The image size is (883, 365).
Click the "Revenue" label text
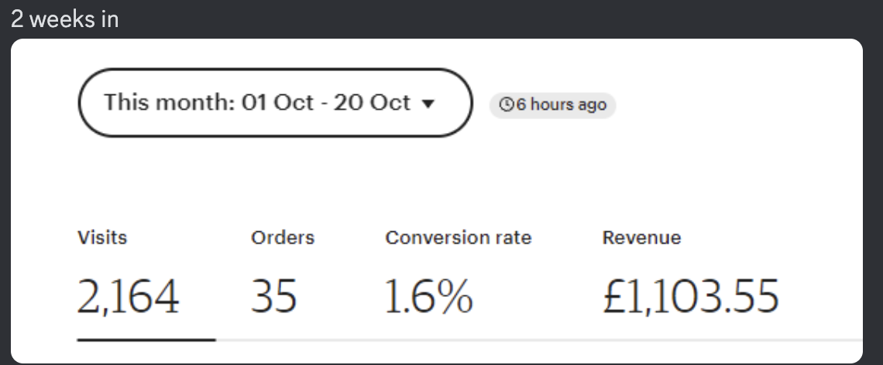(x=641, y=237)
